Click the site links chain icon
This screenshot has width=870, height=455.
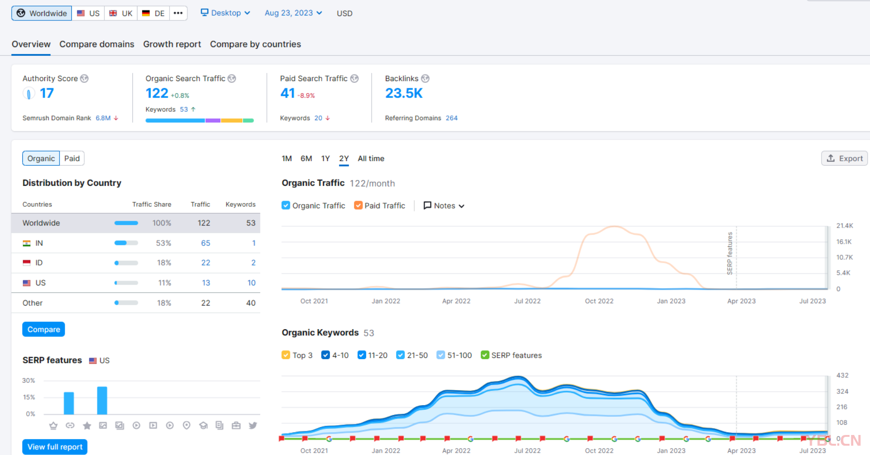click(x=70, y=425)
